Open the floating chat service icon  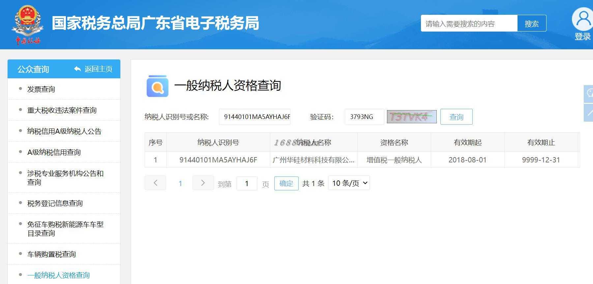point(589,94)
